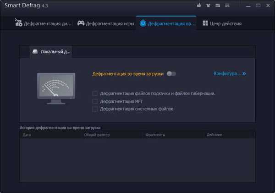Viewport: 275px width, 193px height.
Task: Minimize the Smart Defrag window
Action: [x=247, y=6]
